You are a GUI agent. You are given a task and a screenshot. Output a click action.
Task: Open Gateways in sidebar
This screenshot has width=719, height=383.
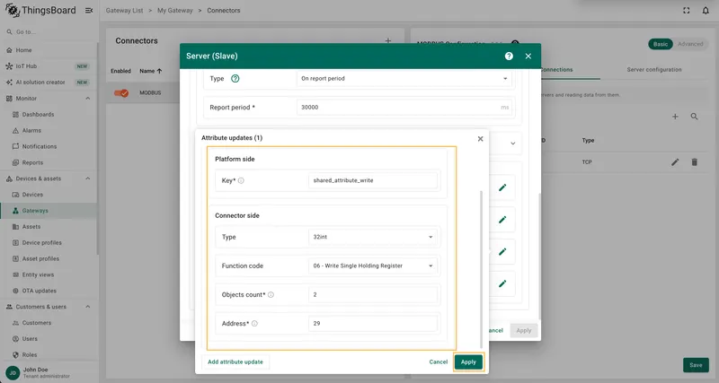click(x=49, y=211)
